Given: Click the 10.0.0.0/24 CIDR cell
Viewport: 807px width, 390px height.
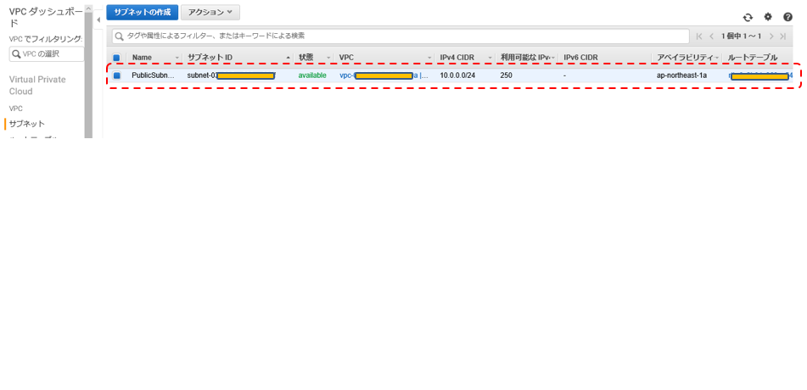Looking at the screenshot, I should click(457, 75).
